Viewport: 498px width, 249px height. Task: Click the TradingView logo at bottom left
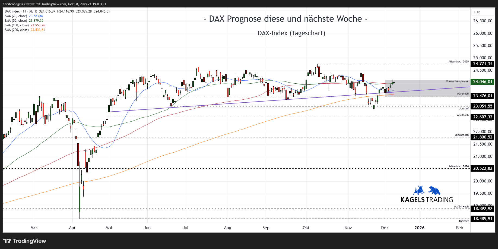[x=25, y=241]
